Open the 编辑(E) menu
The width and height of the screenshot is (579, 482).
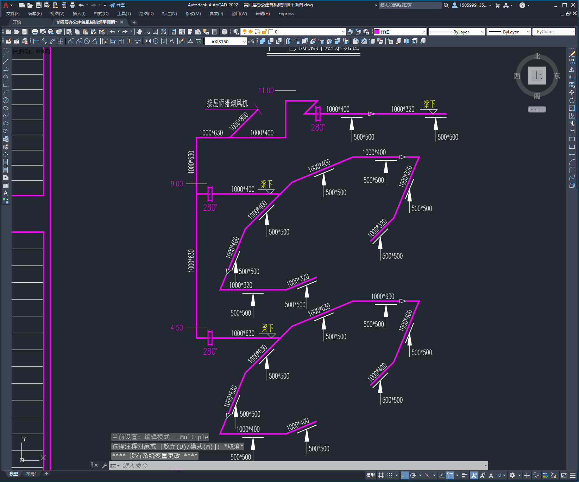click(35, 14)
